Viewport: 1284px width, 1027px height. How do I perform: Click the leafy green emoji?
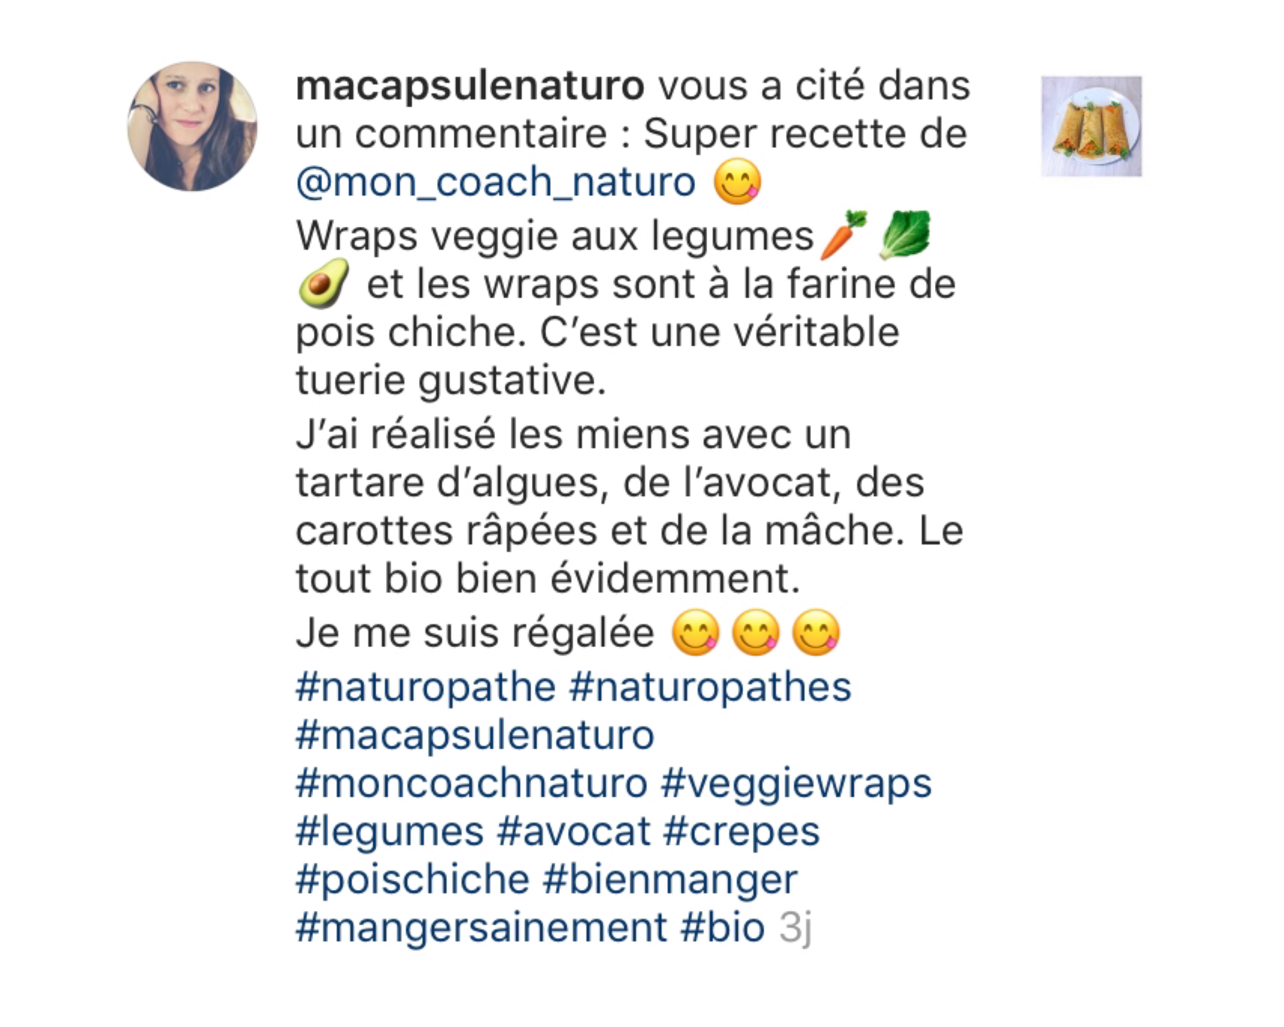click(904, 235)
